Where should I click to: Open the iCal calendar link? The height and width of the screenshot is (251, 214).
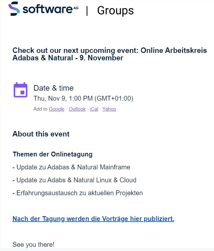(94, 109)
